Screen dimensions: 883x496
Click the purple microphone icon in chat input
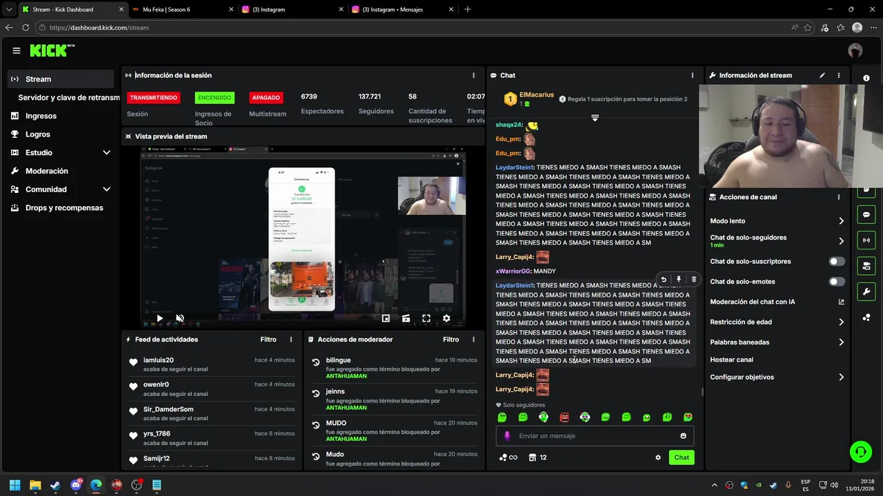(507, 435)
